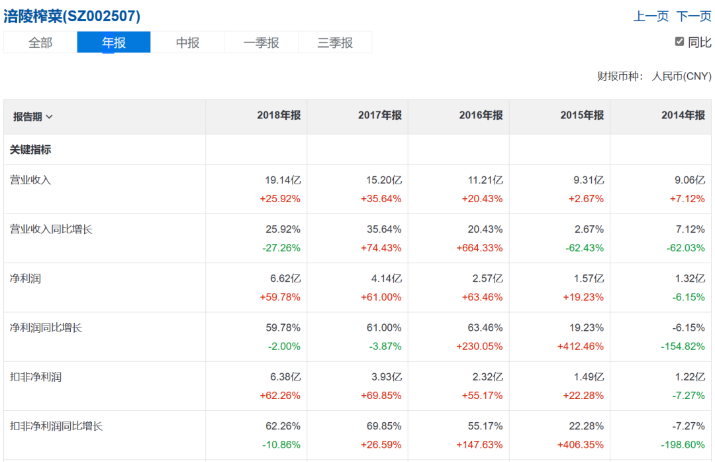This screenshot has height=462, width=715.
Task: Click the 2015年报 column header
Action: click(583, 115)
